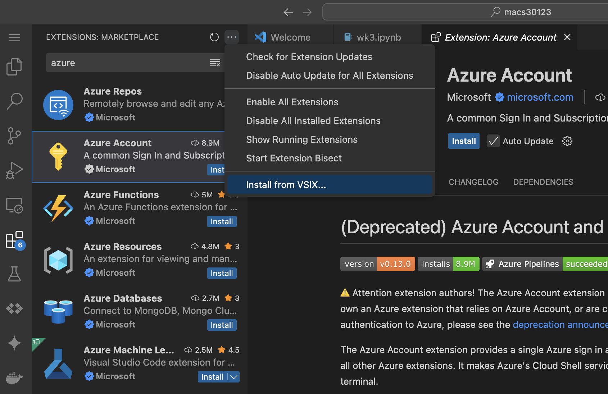The height and width of the screenshot is (394, 608).
Task: Close the Extension: Azure Account tab
Action: click(x=567, y=37)
